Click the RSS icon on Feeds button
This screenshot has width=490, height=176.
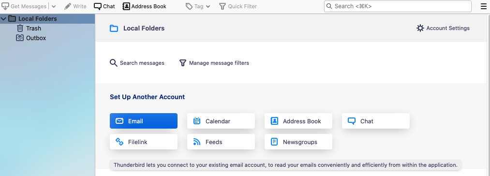pos(196,142)
